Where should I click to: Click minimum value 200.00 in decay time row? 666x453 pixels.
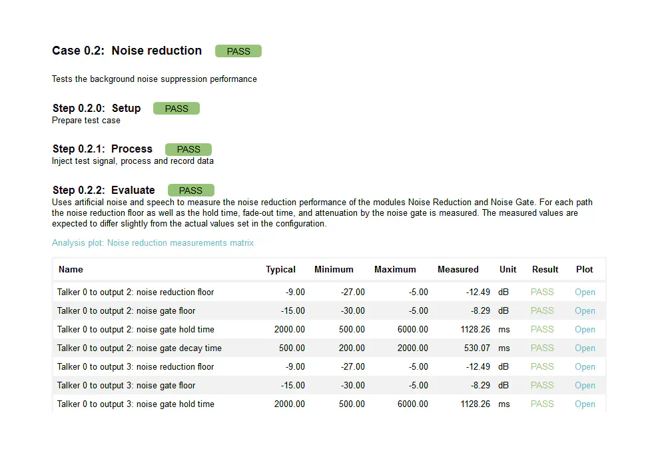pos(352,348)
